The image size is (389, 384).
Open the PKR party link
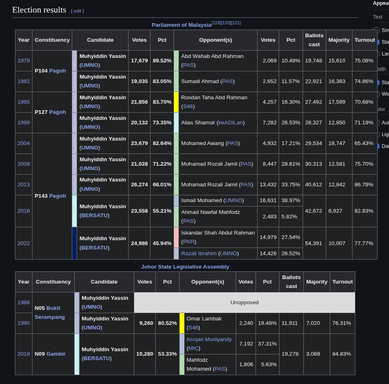click(189, 242)
